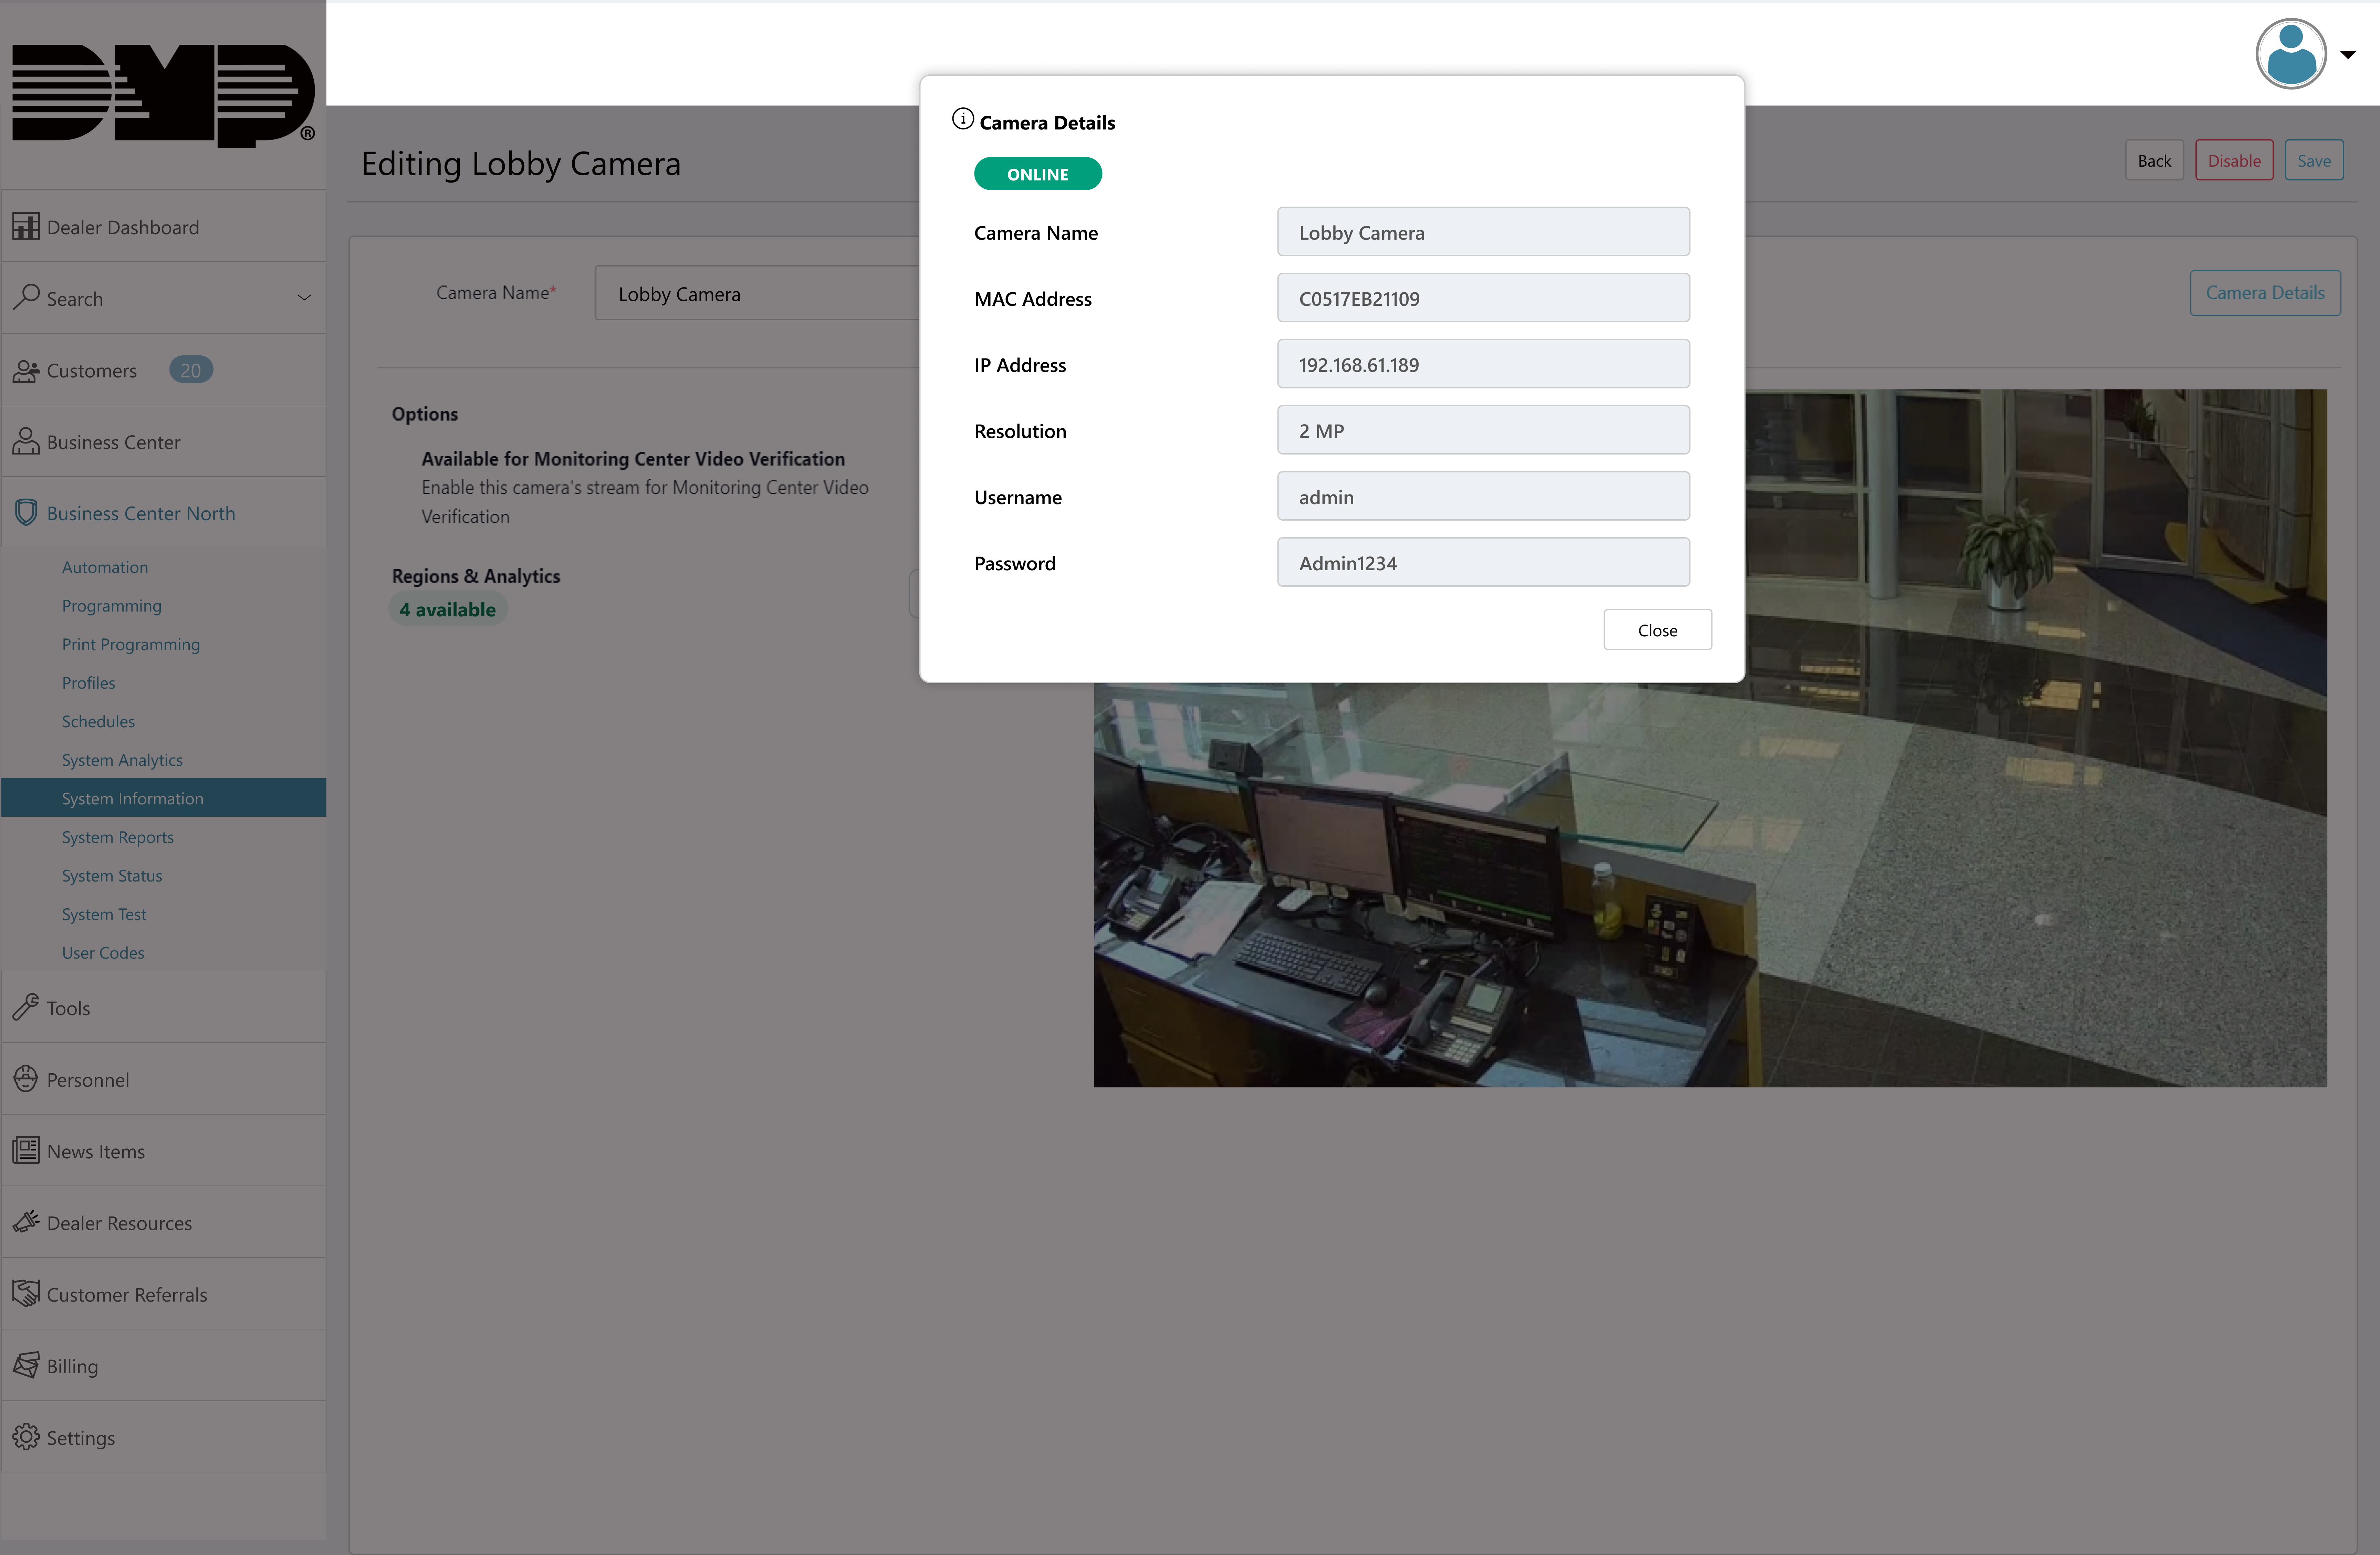Open User Codes submenu item
The width and height of the screenshot is (2380, 1555).
click(103, 953)
